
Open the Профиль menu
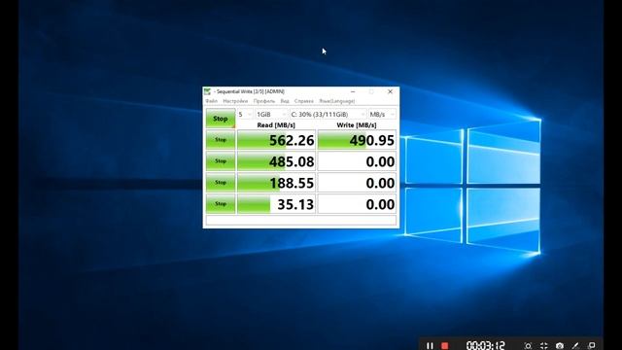coord(264,101)
